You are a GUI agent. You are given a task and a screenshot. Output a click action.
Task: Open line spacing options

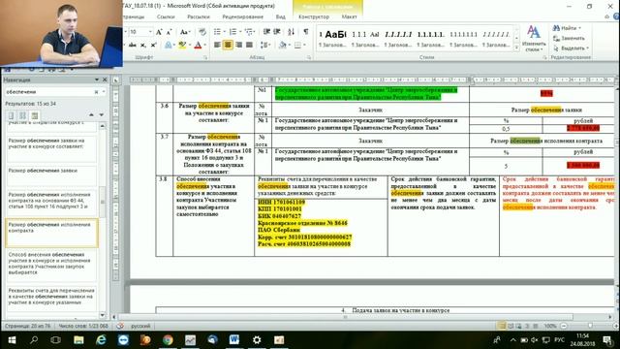[x=264, y=46]
